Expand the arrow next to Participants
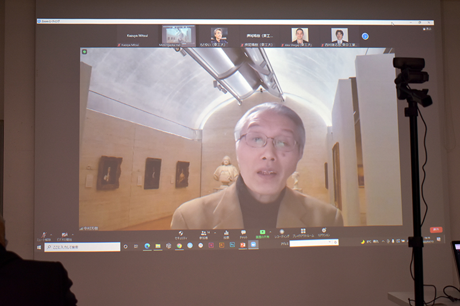 click(x=215, y=234)
